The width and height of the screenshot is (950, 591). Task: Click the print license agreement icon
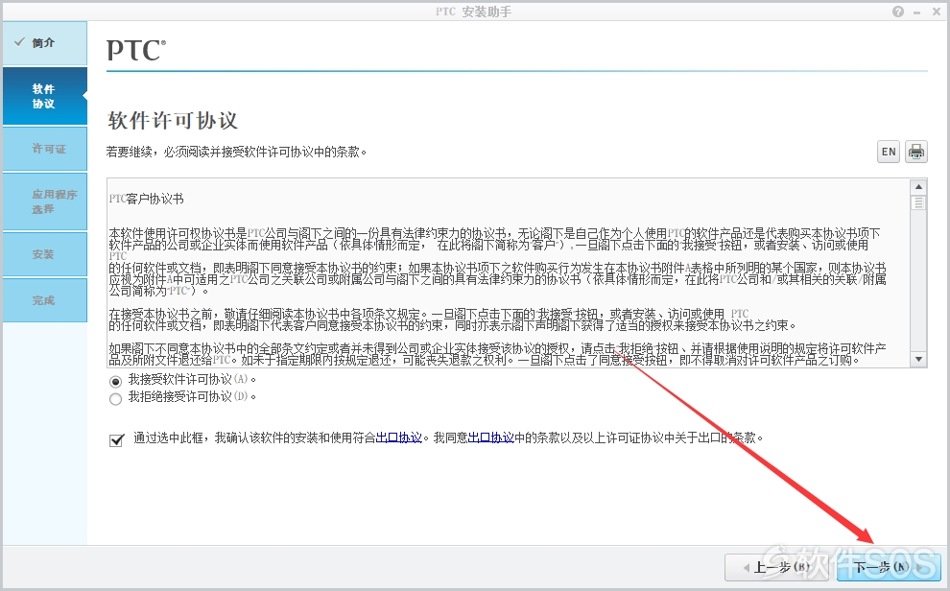tap(916, 152)
